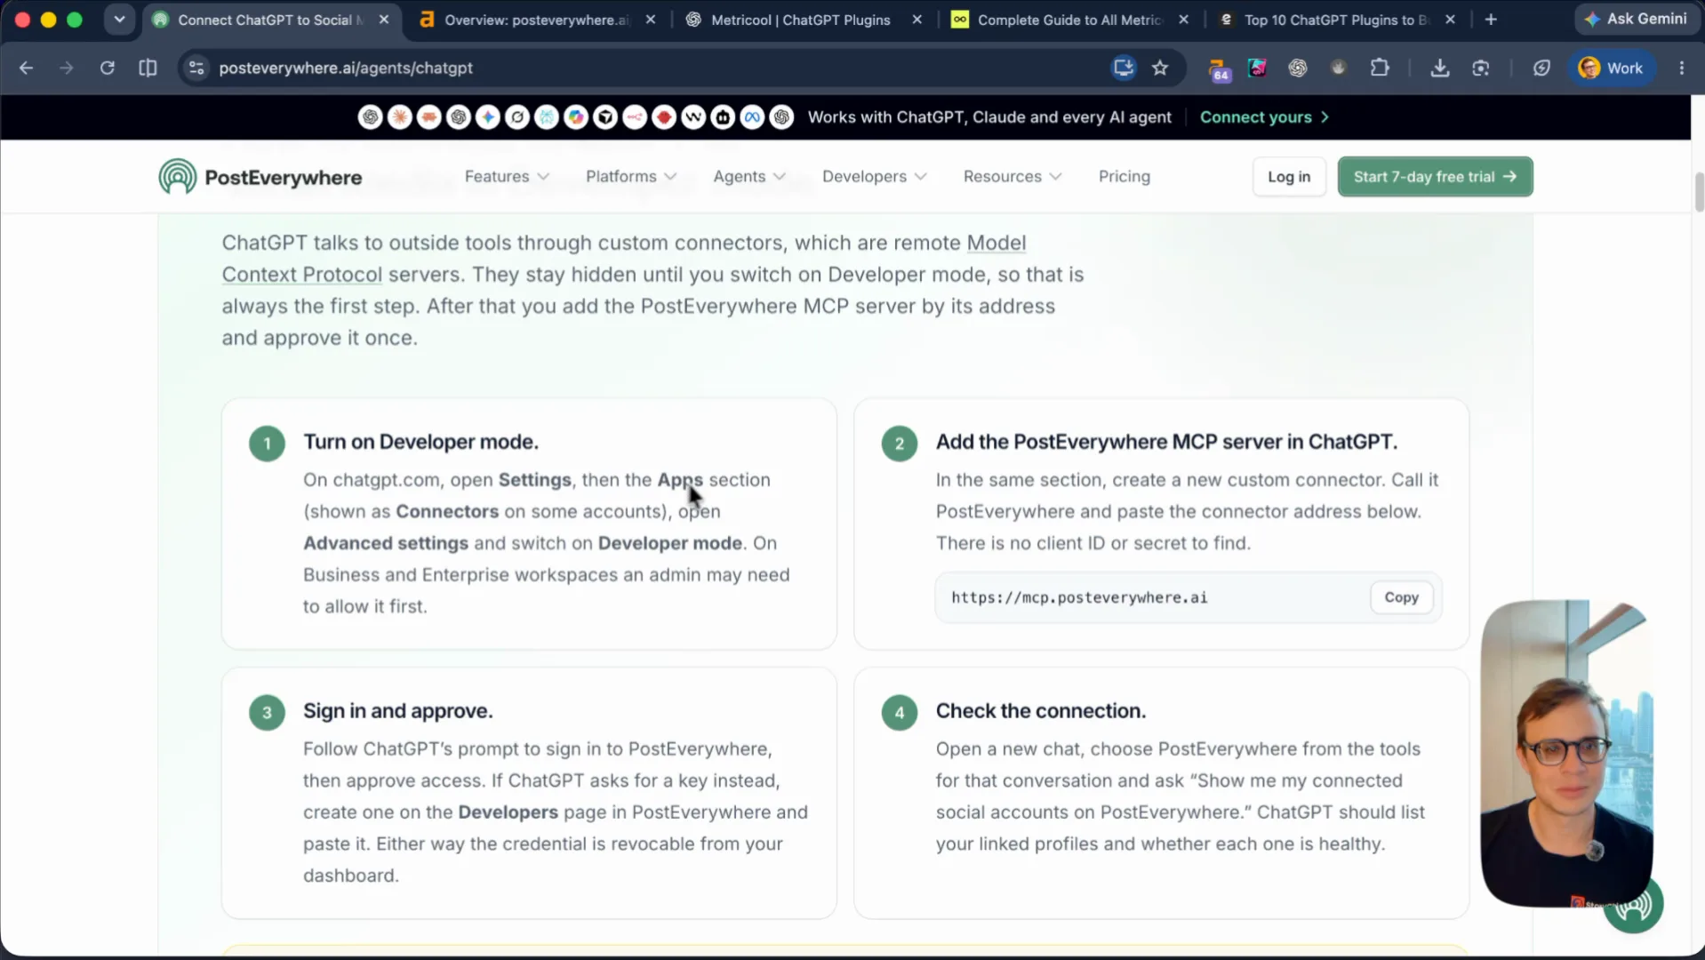Open the Work profile menu

point(1611,68)
